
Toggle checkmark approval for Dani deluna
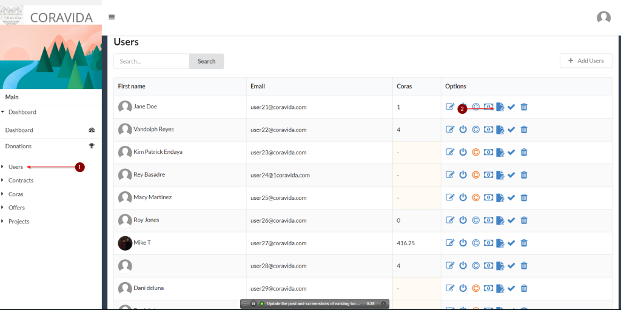click(x=511, y=288)
